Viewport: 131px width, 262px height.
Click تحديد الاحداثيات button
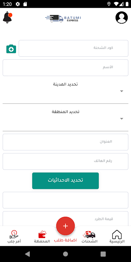click(x=65, y=181)
